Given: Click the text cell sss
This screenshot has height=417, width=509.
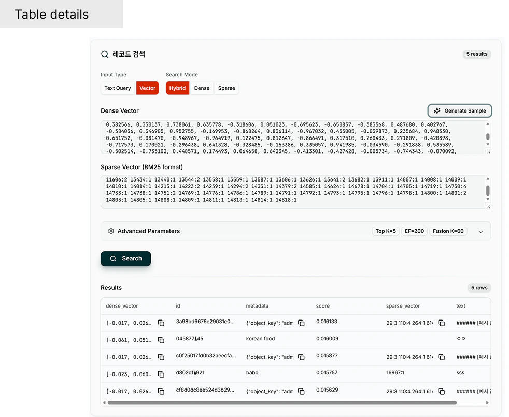Looking at the screenshot, I should 460,373.
